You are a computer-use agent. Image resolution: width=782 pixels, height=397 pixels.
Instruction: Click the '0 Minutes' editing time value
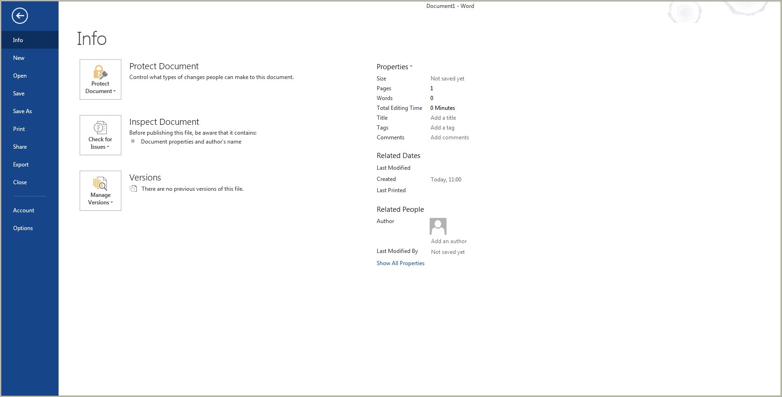[443, 108]
